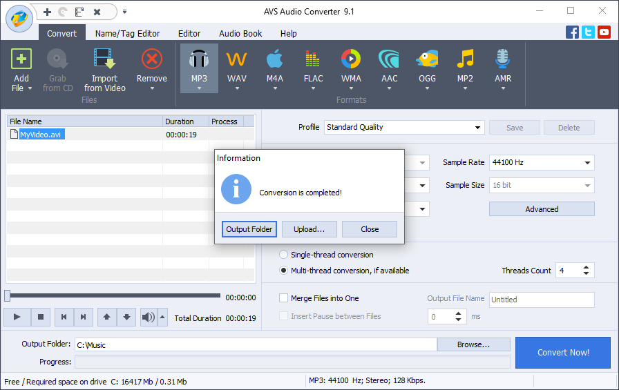The height and width of the screenshot is (390, 619).
Task: Switch to the Name/Tag Editor tab
Action: point(127,33)
